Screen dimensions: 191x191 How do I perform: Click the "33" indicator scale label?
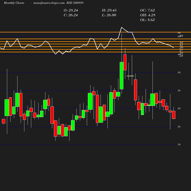click(181, 42)
